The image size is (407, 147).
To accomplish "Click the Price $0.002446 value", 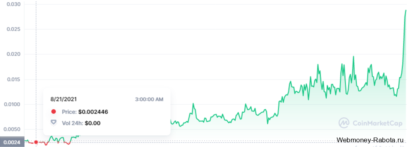I will point(93,112).
